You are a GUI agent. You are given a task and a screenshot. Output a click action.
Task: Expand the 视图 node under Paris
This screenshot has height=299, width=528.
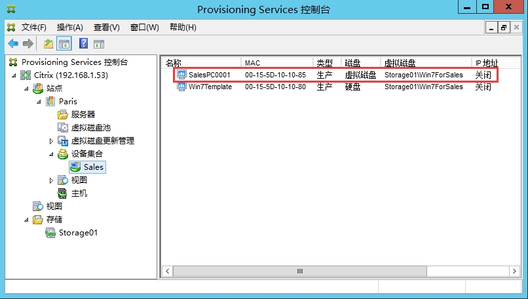(x=51, y=181)
